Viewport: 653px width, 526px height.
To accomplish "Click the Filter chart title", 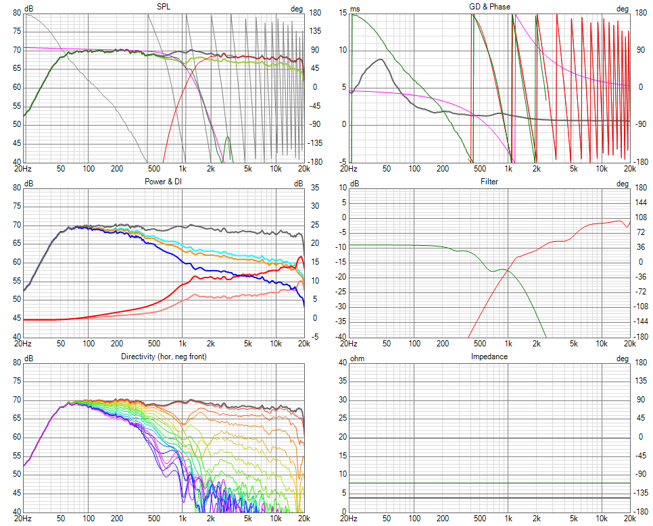I will (489, 182).
